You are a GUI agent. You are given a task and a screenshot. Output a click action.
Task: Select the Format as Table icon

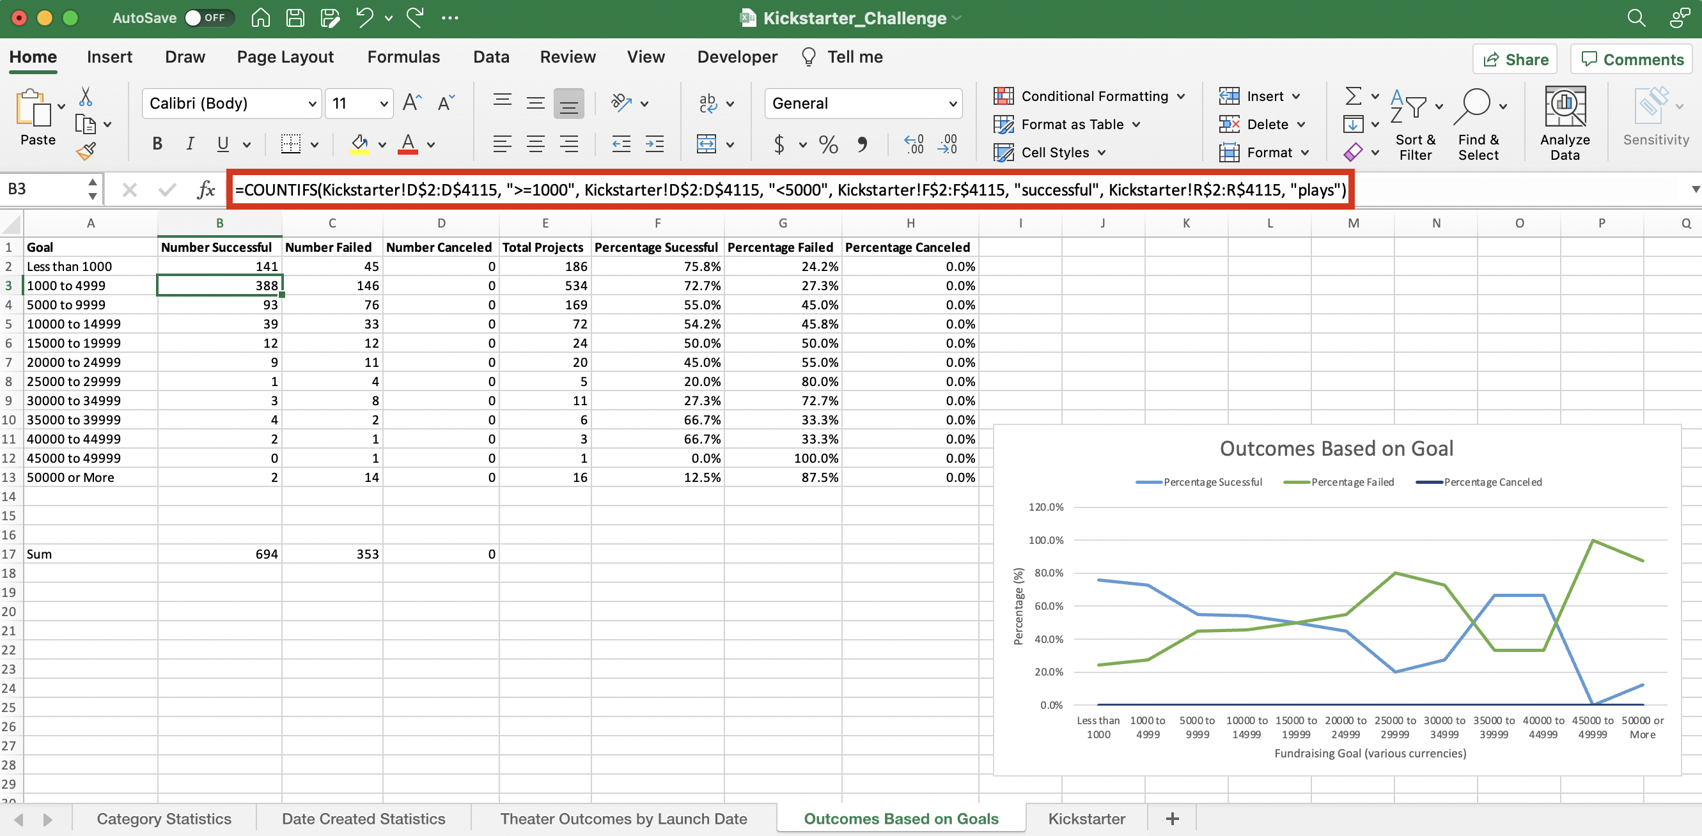[x=1004, y=124]
